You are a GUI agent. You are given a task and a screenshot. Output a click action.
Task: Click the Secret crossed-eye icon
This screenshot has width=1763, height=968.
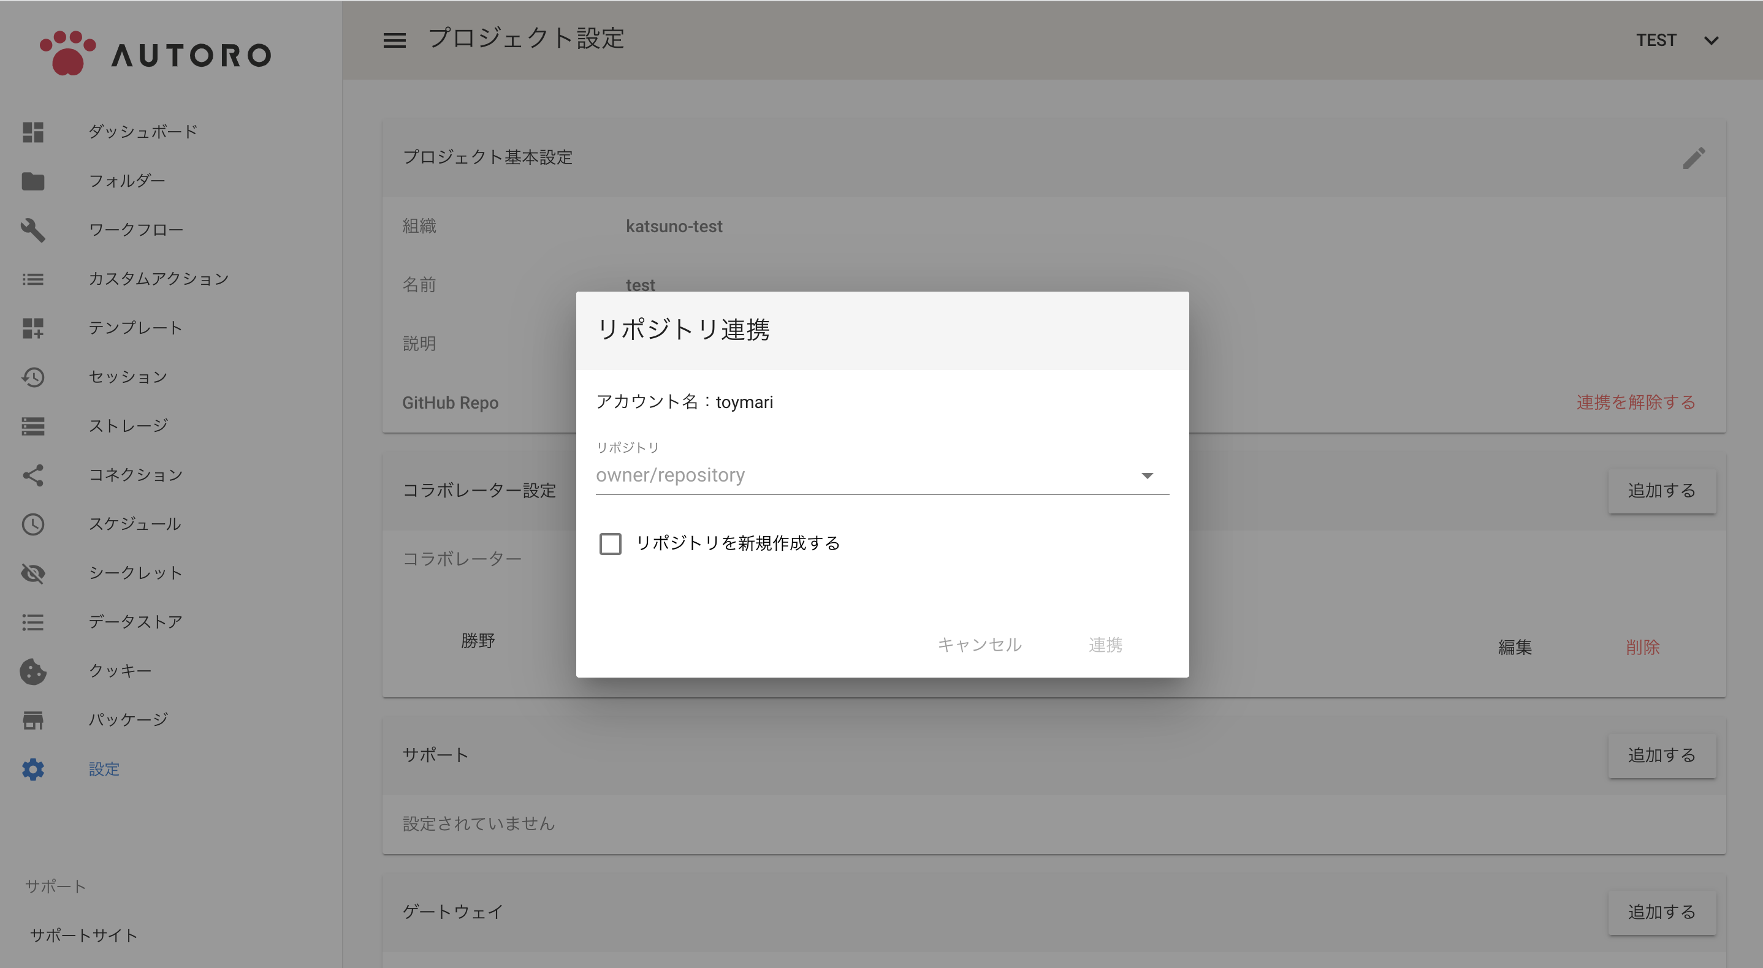[33, 573]
